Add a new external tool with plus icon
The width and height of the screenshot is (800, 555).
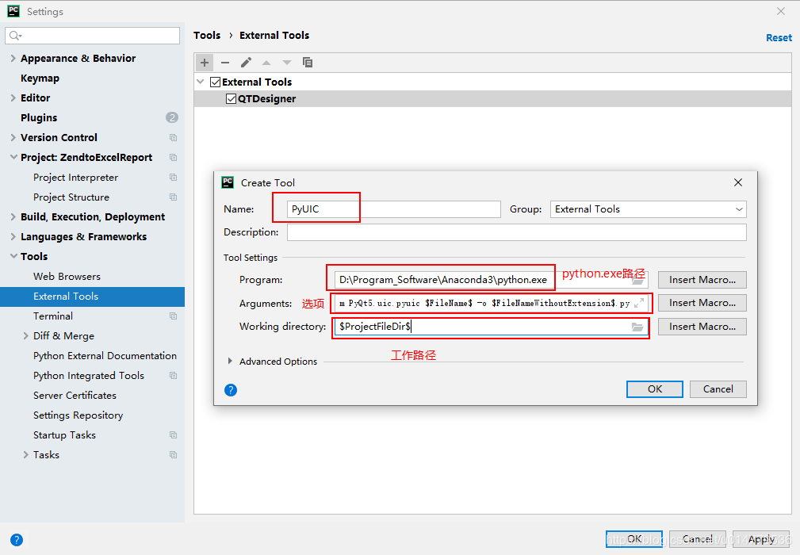tap(205, 63)
